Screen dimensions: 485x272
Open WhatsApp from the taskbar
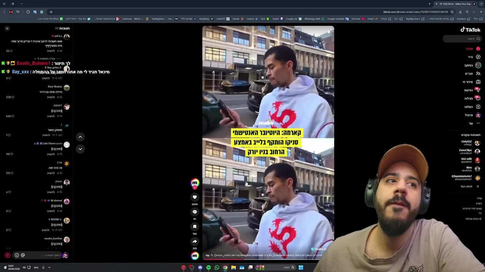pyautogui.click(x=217, y=267)
